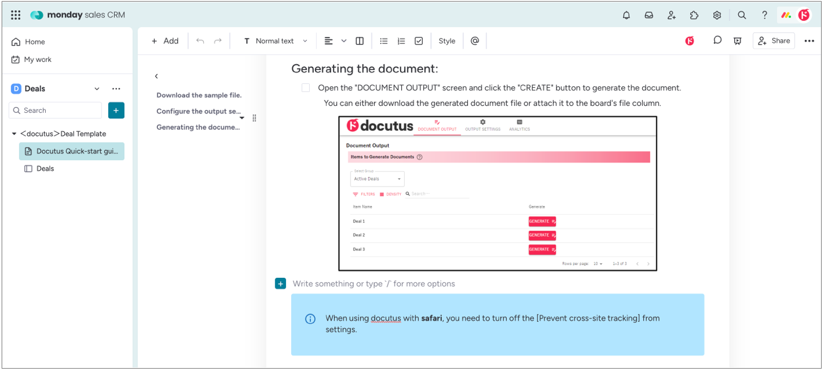Open the text alignment dropdown arrow
The height and width of the screenshot is (372, 825).
(344, 41)
